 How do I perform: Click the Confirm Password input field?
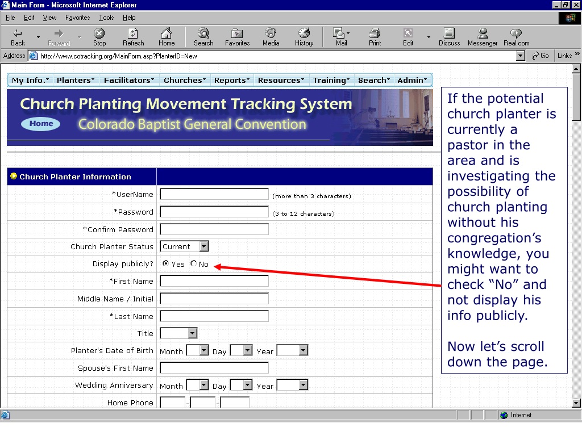click(214, 229)
